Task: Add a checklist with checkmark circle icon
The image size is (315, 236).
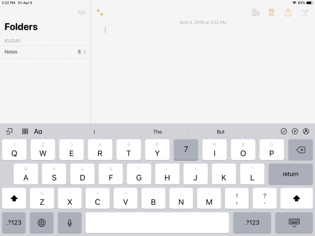Action: pyautogui.click(x=283, y=131)
